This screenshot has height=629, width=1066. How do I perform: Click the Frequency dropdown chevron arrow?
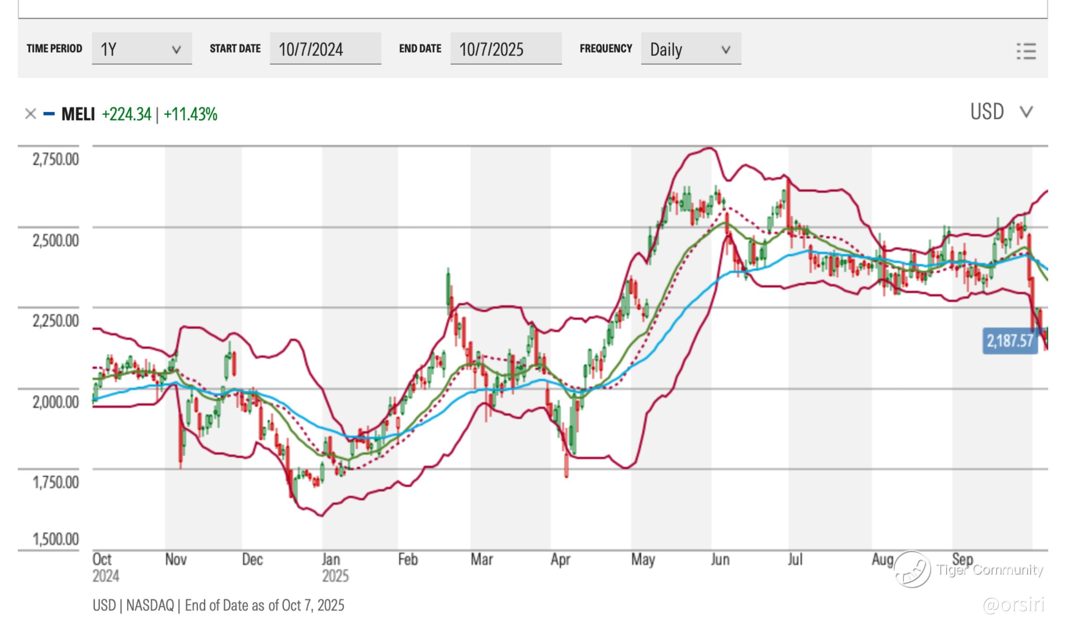726,50
